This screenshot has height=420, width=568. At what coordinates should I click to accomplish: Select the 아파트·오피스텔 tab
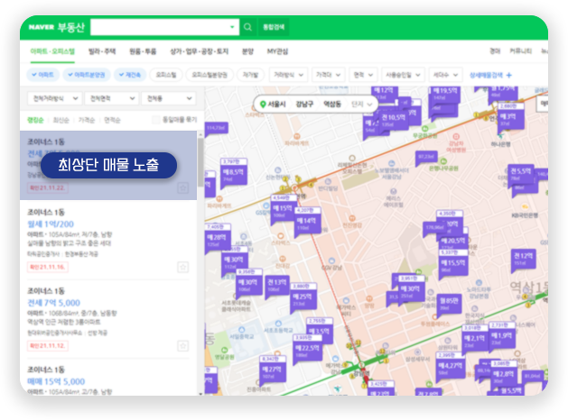[52, 51]
